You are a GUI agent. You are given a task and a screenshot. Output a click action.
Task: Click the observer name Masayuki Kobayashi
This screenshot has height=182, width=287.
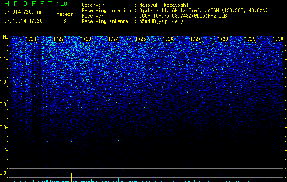tap(164, 5)
